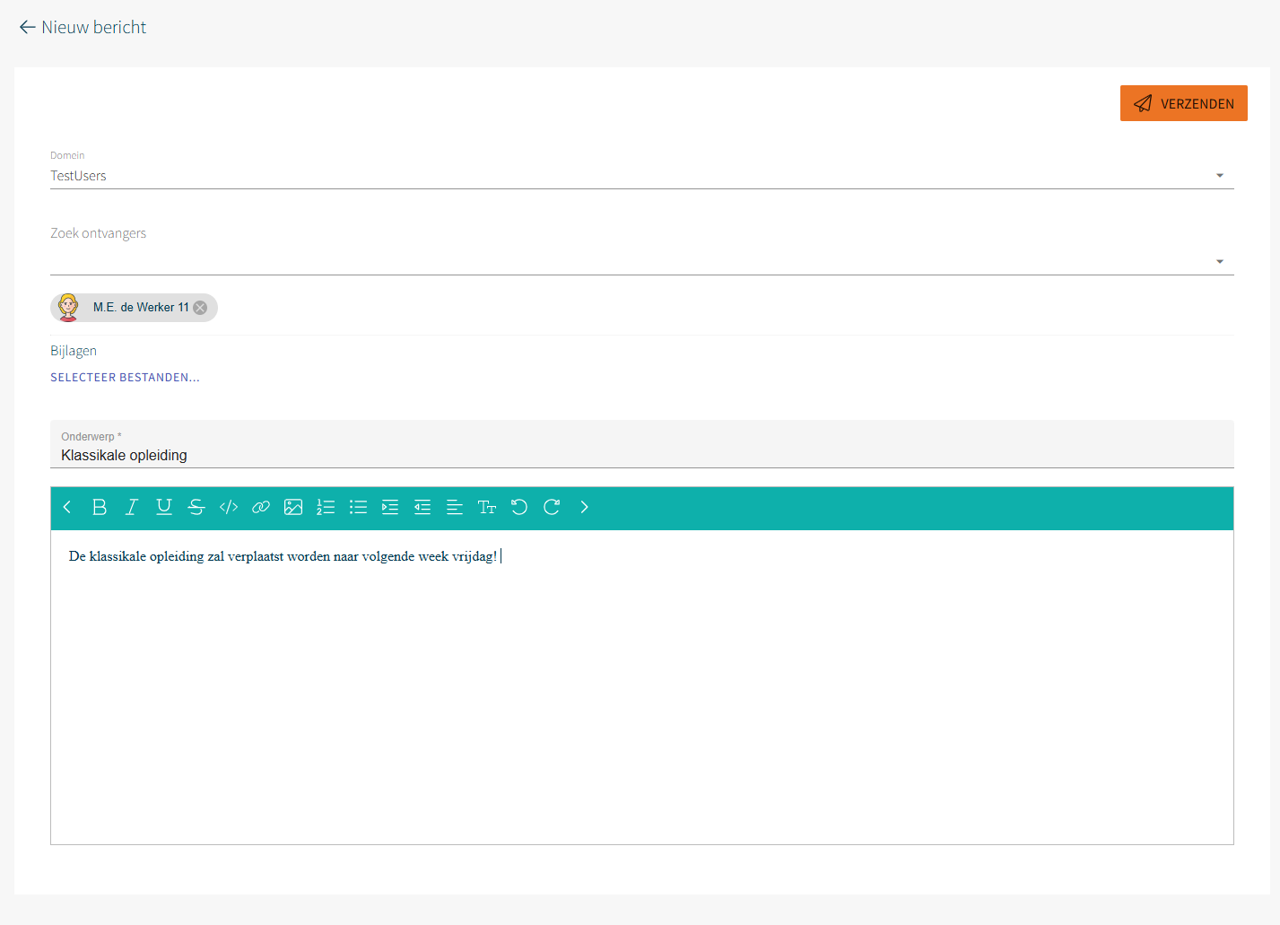Viewport: 1280px width, 925px height.
Task: Toggle underline formatting
Action: pyautogui.click(x=164, y=507)
